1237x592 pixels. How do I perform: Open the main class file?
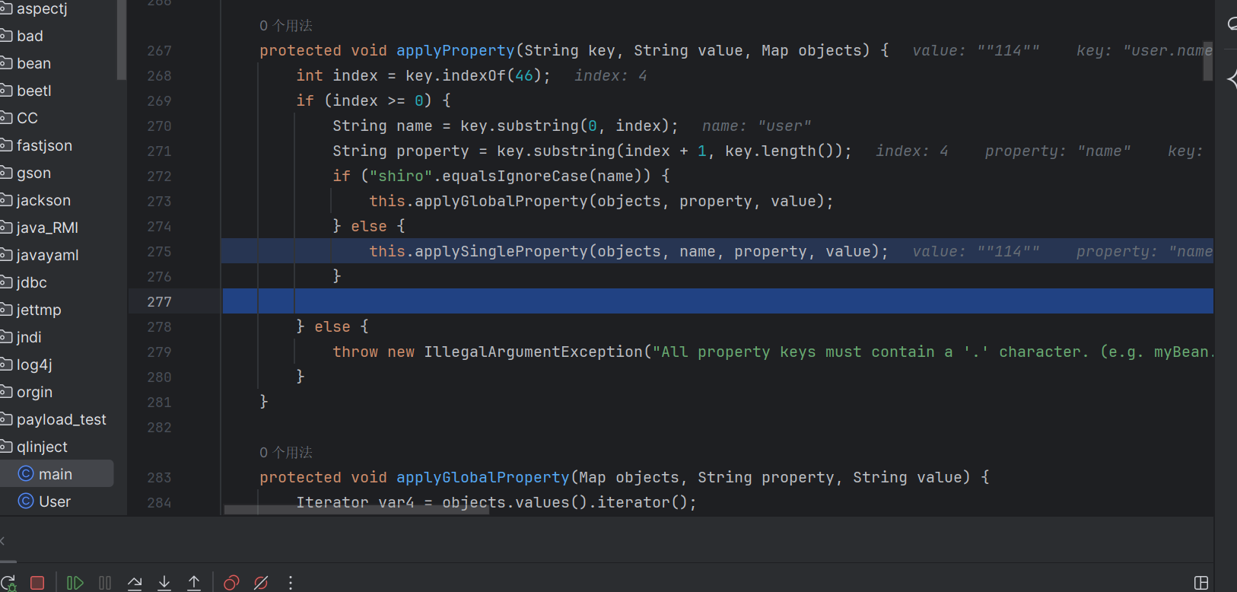coord(56,474)
